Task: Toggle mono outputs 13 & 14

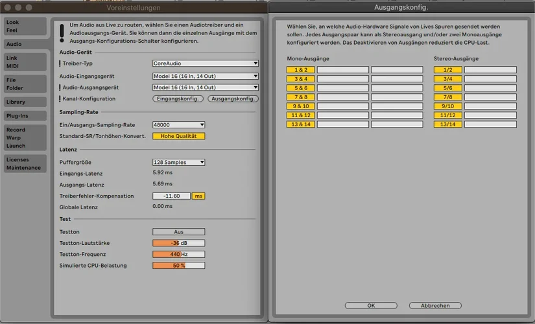Action: click(x=301, y=124)
